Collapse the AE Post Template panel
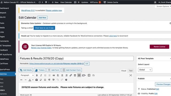Viewport: 171px width, 96px height. 170,59
